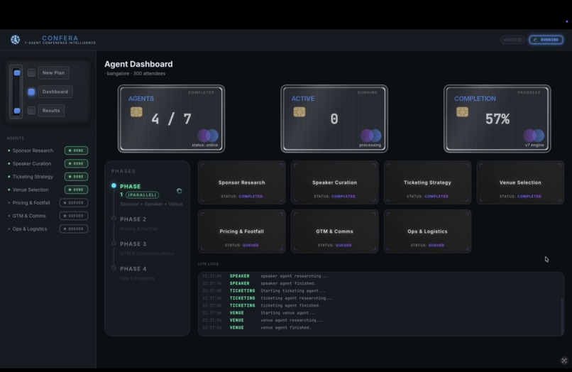
Task: Click the PHASE 4 label
Action: click(133, 268)
